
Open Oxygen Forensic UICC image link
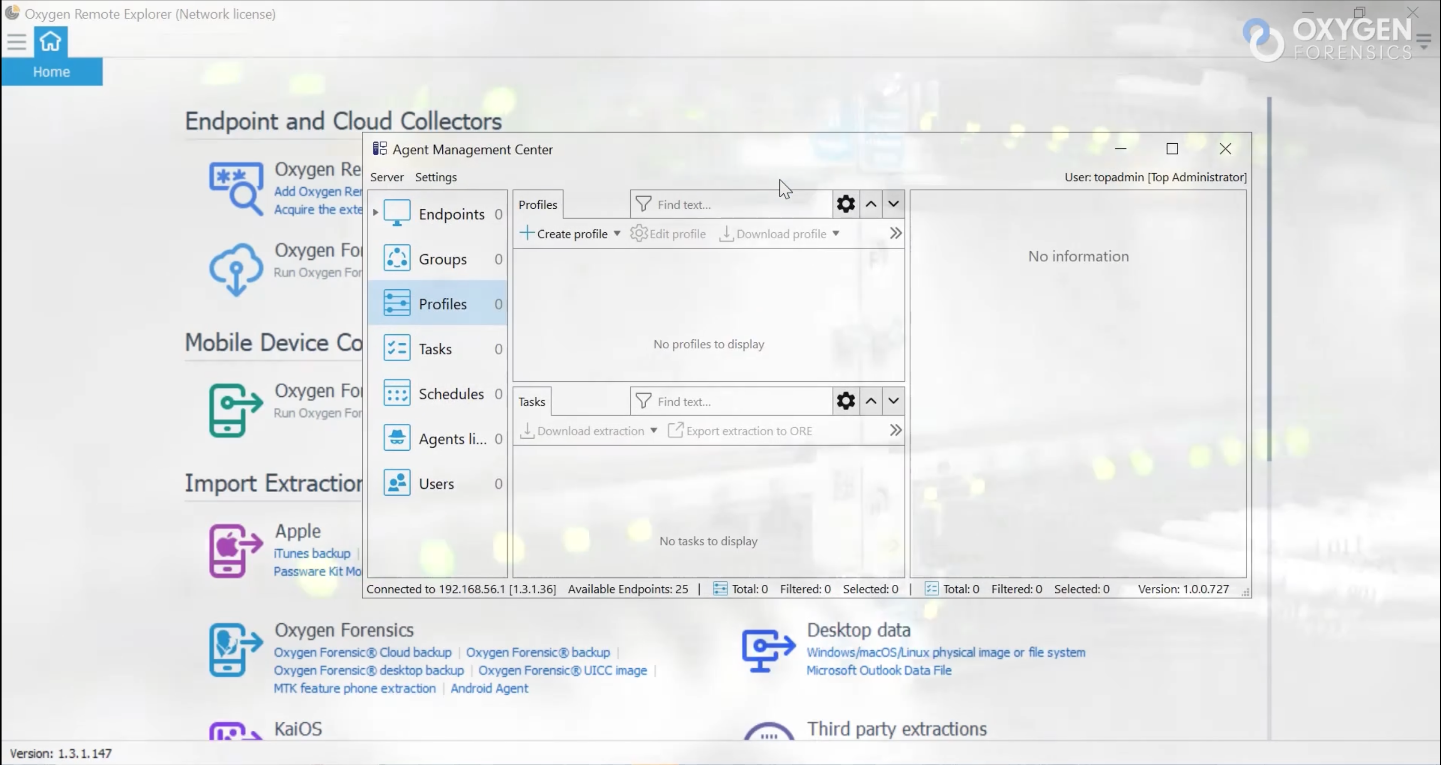click(563, 670)
